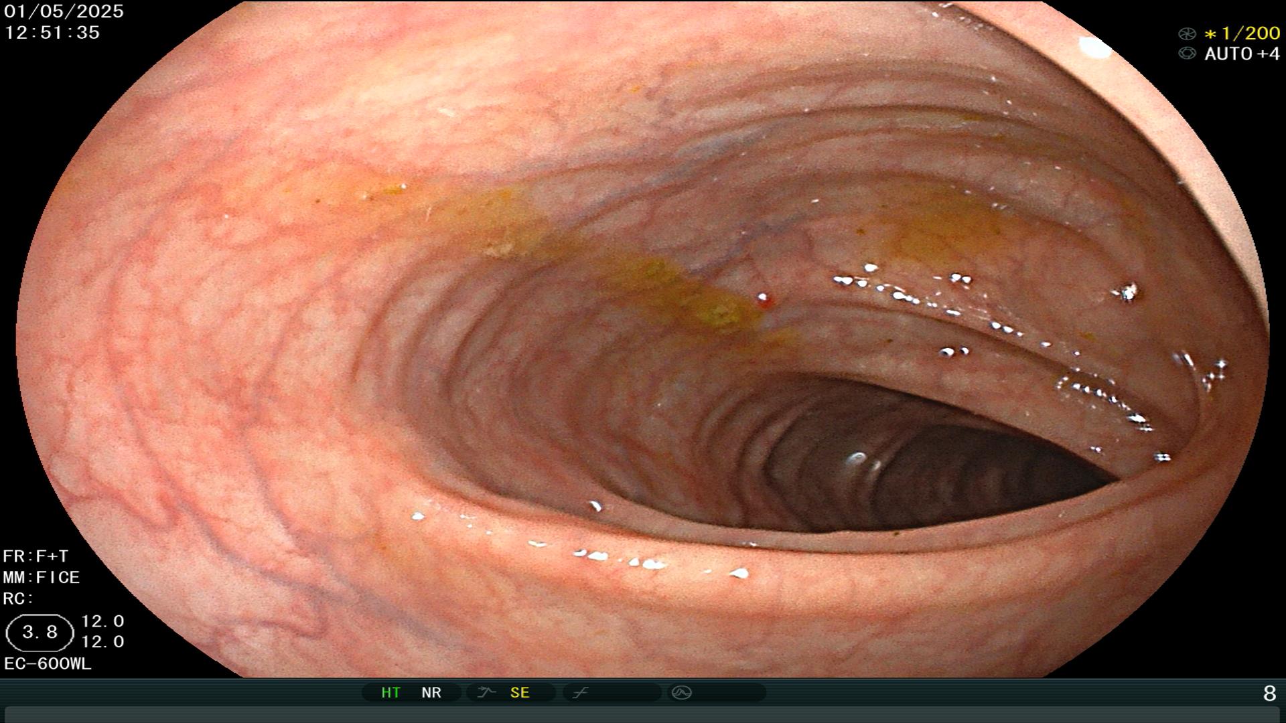1286x723 pixels.
Task: Select the AUTO +4 exposure setting
Action: point(1242,54)
